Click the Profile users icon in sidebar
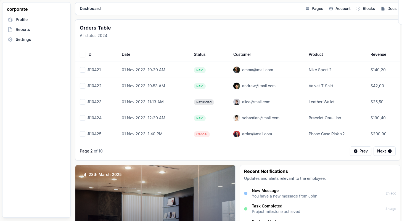Image resolution: width=402 pixels, height=221 pixels. 10,20
